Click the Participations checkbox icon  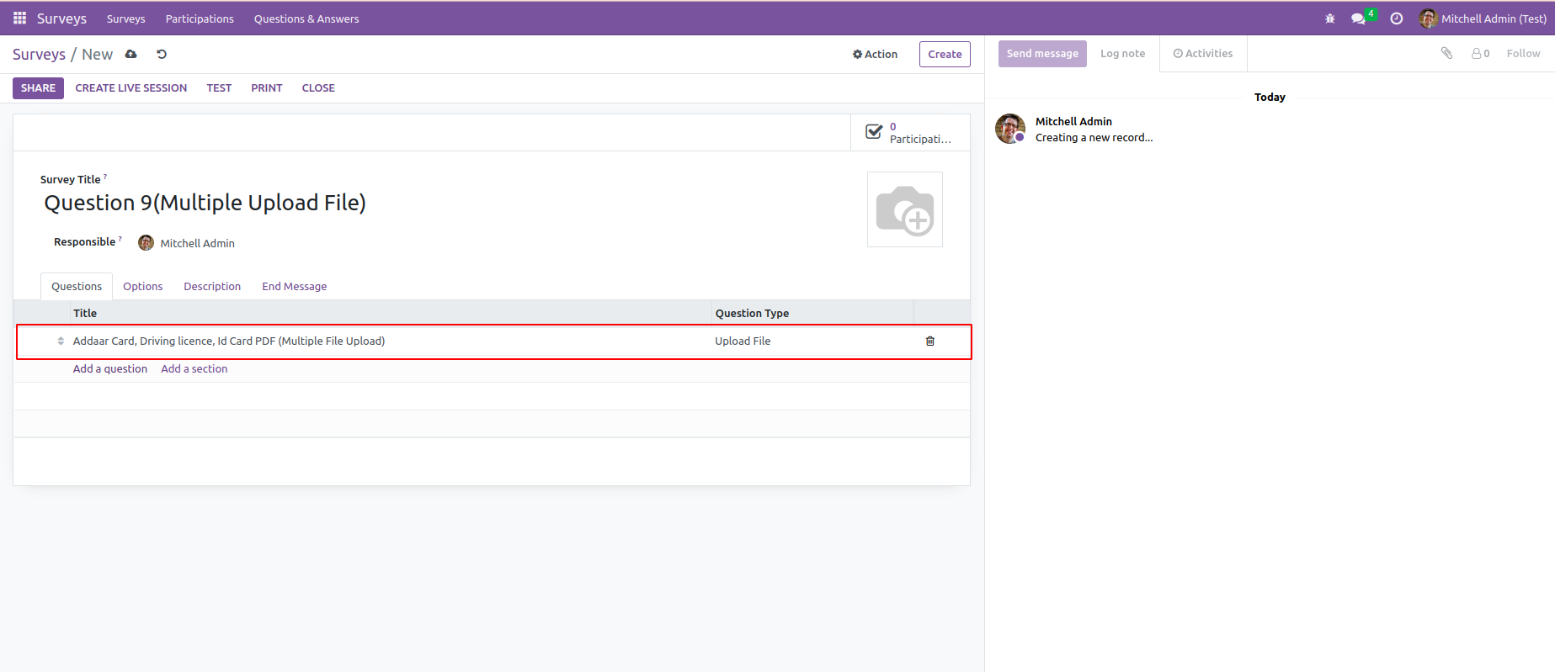[x=874, y=131]
